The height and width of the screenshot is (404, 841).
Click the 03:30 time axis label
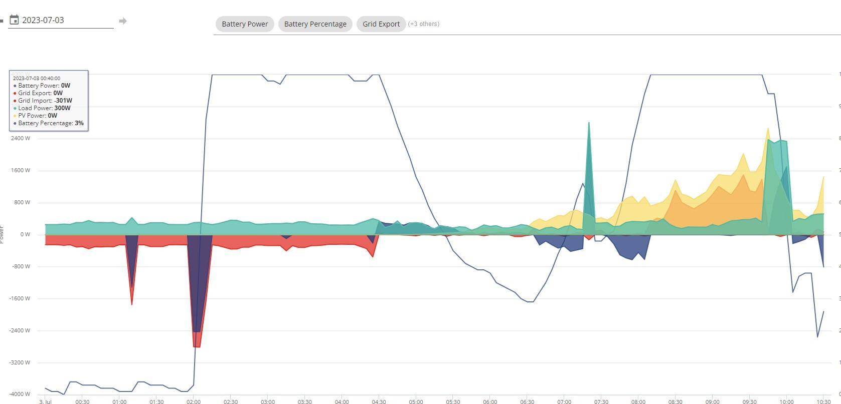pyautogui.click(x=305, y=401)
